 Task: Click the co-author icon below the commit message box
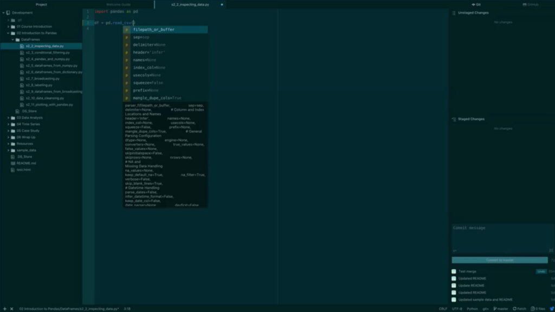click(x=455, y=250)
